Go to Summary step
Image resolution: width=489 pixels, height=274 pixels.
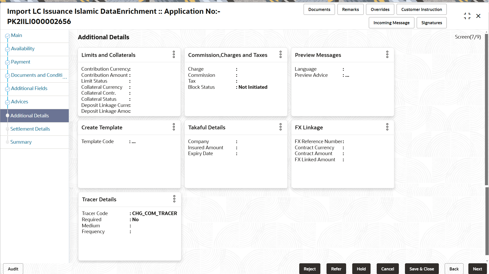coord(21,142)
